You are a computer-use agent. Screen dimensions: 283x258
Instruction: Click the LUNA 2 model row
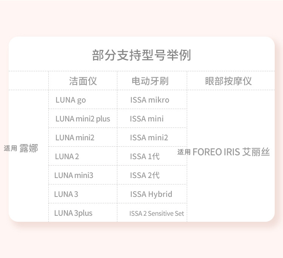pyautogui.click(x=67, y=156)
